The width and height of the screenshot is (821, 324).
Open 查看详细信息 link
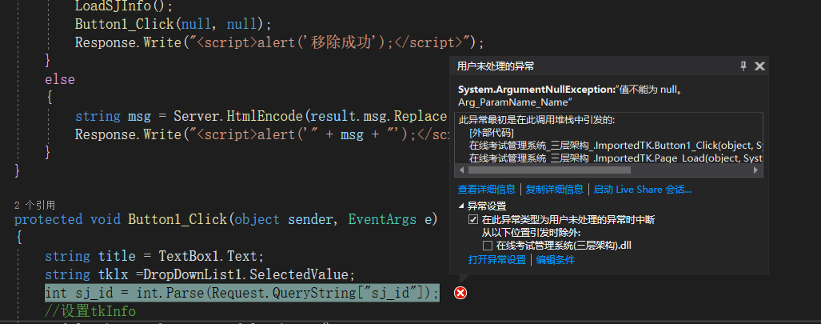coord(487,190)
